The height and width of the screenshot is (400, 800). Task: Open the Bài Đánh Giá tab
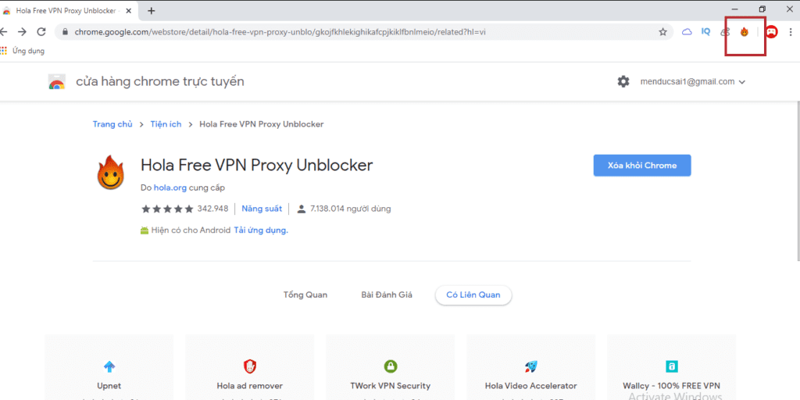(387, 295)
